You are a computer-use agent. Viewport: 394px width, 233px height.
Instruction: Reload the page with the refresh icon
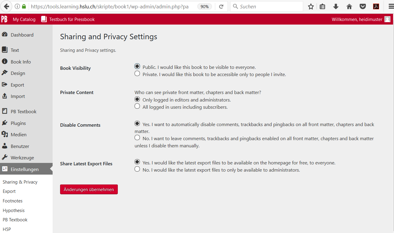(221, 6)
